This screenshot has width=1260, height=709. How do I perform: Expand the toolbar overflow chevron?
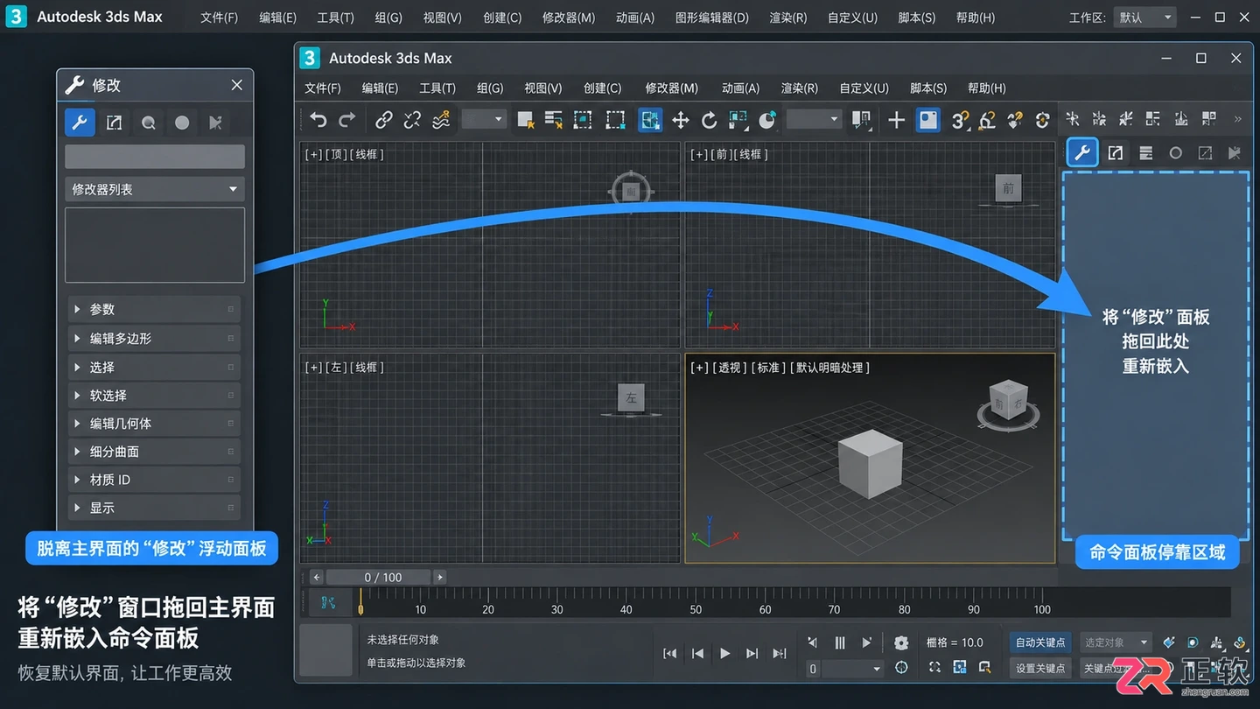pos(1237,119)
